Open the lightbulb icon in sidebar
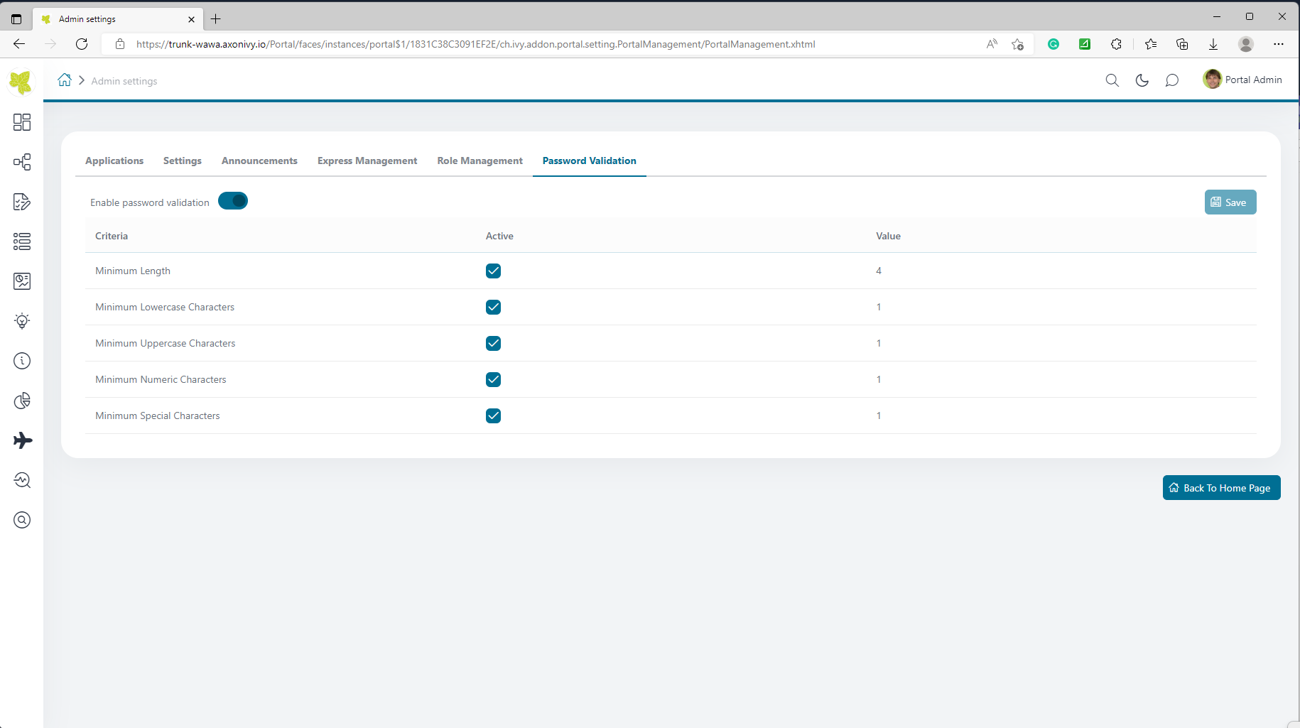The height and width of the screenshot is (728, 1300). 22,321
